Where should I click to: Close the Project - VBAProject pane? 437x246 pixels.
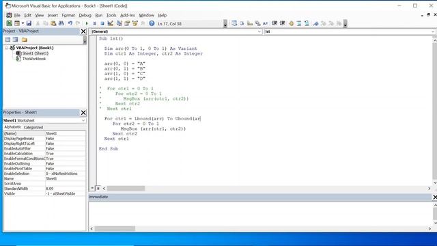click(83, 31)
